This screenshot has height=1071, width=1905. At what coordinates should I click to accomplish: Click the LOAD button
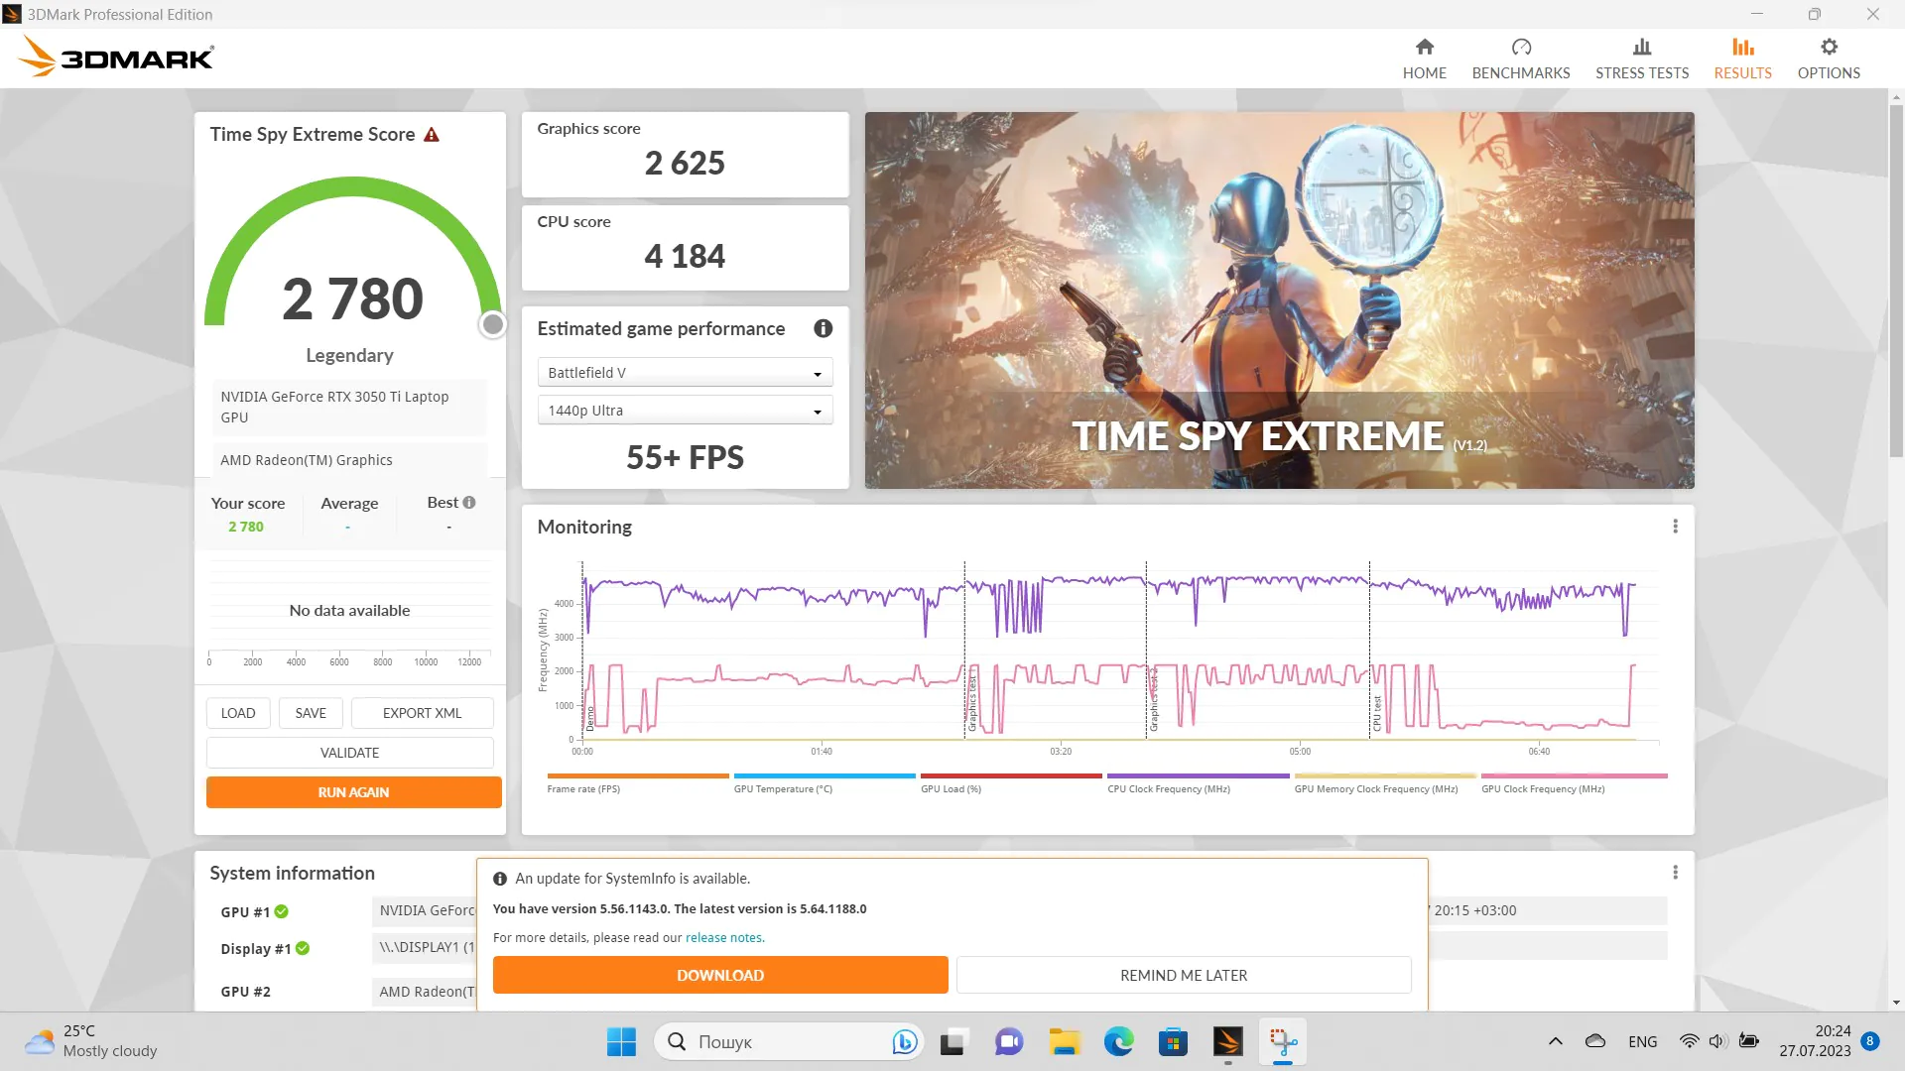[x=238, y=713]
